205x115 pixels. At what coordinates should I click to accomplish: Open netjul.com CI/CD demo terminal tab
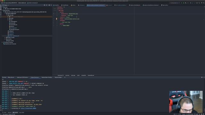tap(22, 77)
